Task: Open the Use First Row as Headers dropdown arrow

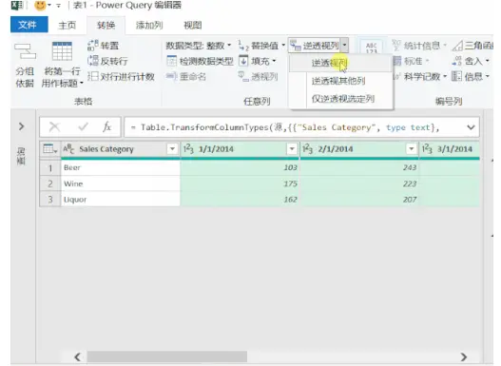Action: [82, 84]
